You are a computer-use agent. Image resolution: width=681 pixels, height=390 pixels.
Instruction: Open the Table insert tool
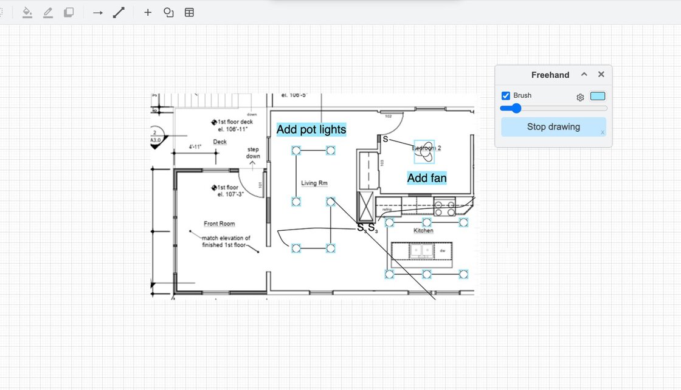click(x=189, y=12)
